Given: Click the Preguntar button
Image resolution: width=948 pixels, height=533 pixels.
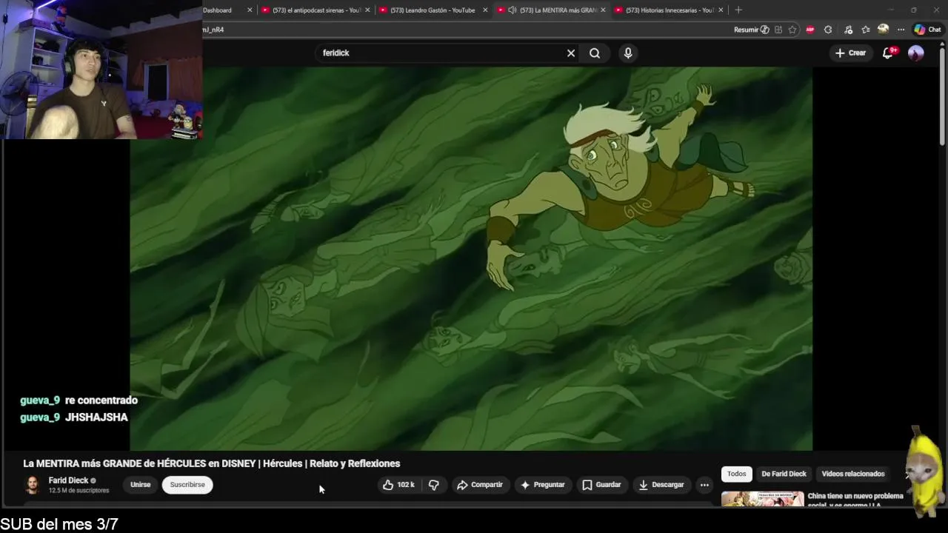Looking at the screenshot, I should (543, 485).
